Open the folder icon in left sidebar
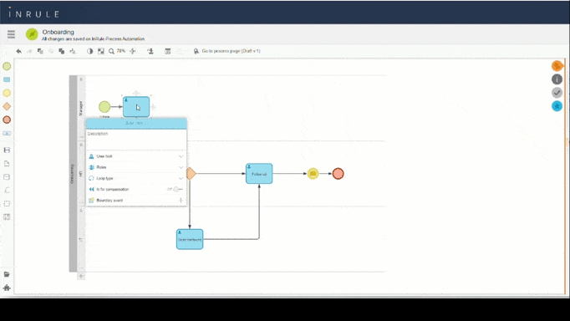The width and height of the screenshot is (570, 321). click(x=7, y=274)
